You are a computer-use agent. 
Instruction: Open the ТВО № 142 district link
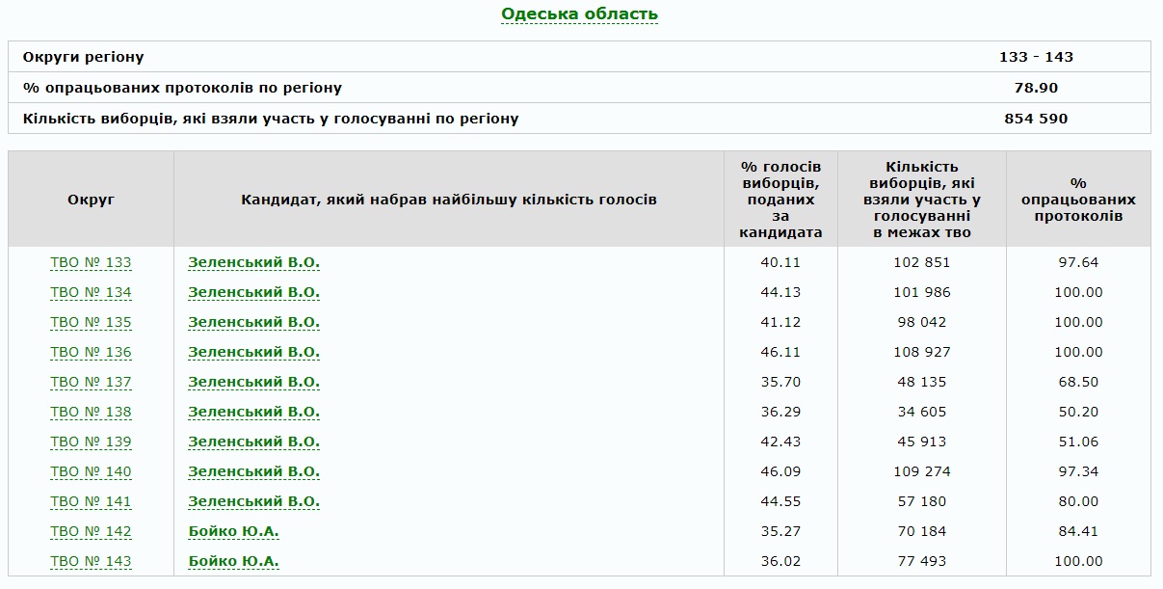(x=91, y=531)
